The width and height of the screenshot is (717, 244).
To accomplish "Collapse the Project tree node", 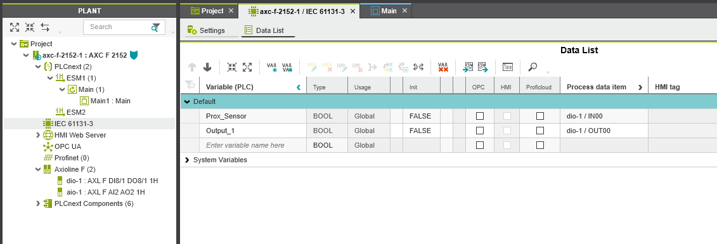I will pos(14,44).
